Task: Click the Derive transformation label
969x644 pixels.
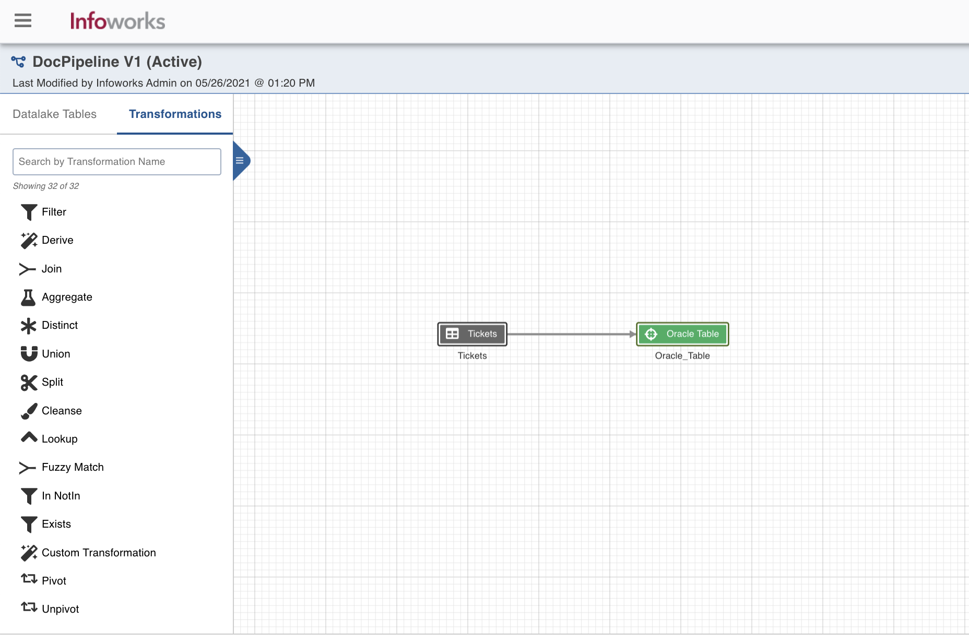Action: click(x=57, y=240)
